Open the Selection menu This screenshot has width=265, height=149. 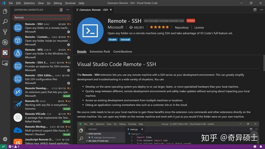[x=29, y=3]
